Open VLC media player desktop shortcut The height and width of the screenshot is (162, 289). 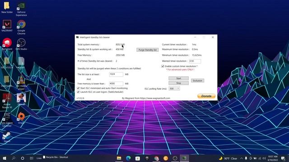(21, 82)
